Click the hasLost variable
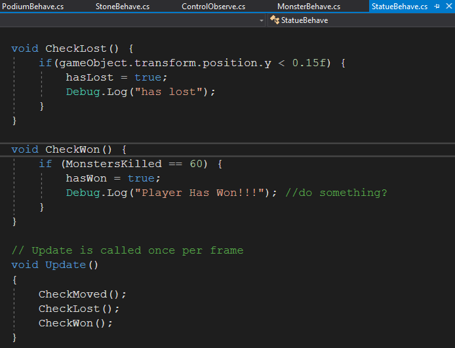This screenshot has height=348, width=455. pos(89,77)
